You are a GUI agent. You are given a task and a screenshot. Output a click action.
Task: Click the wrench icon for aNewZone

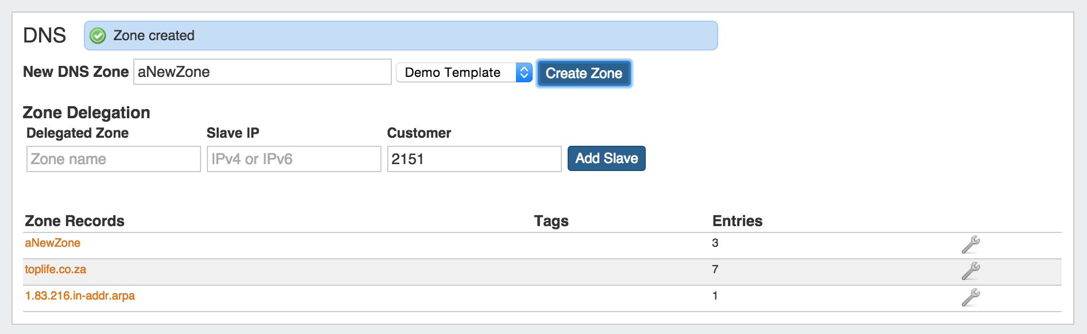coord(970,244)
